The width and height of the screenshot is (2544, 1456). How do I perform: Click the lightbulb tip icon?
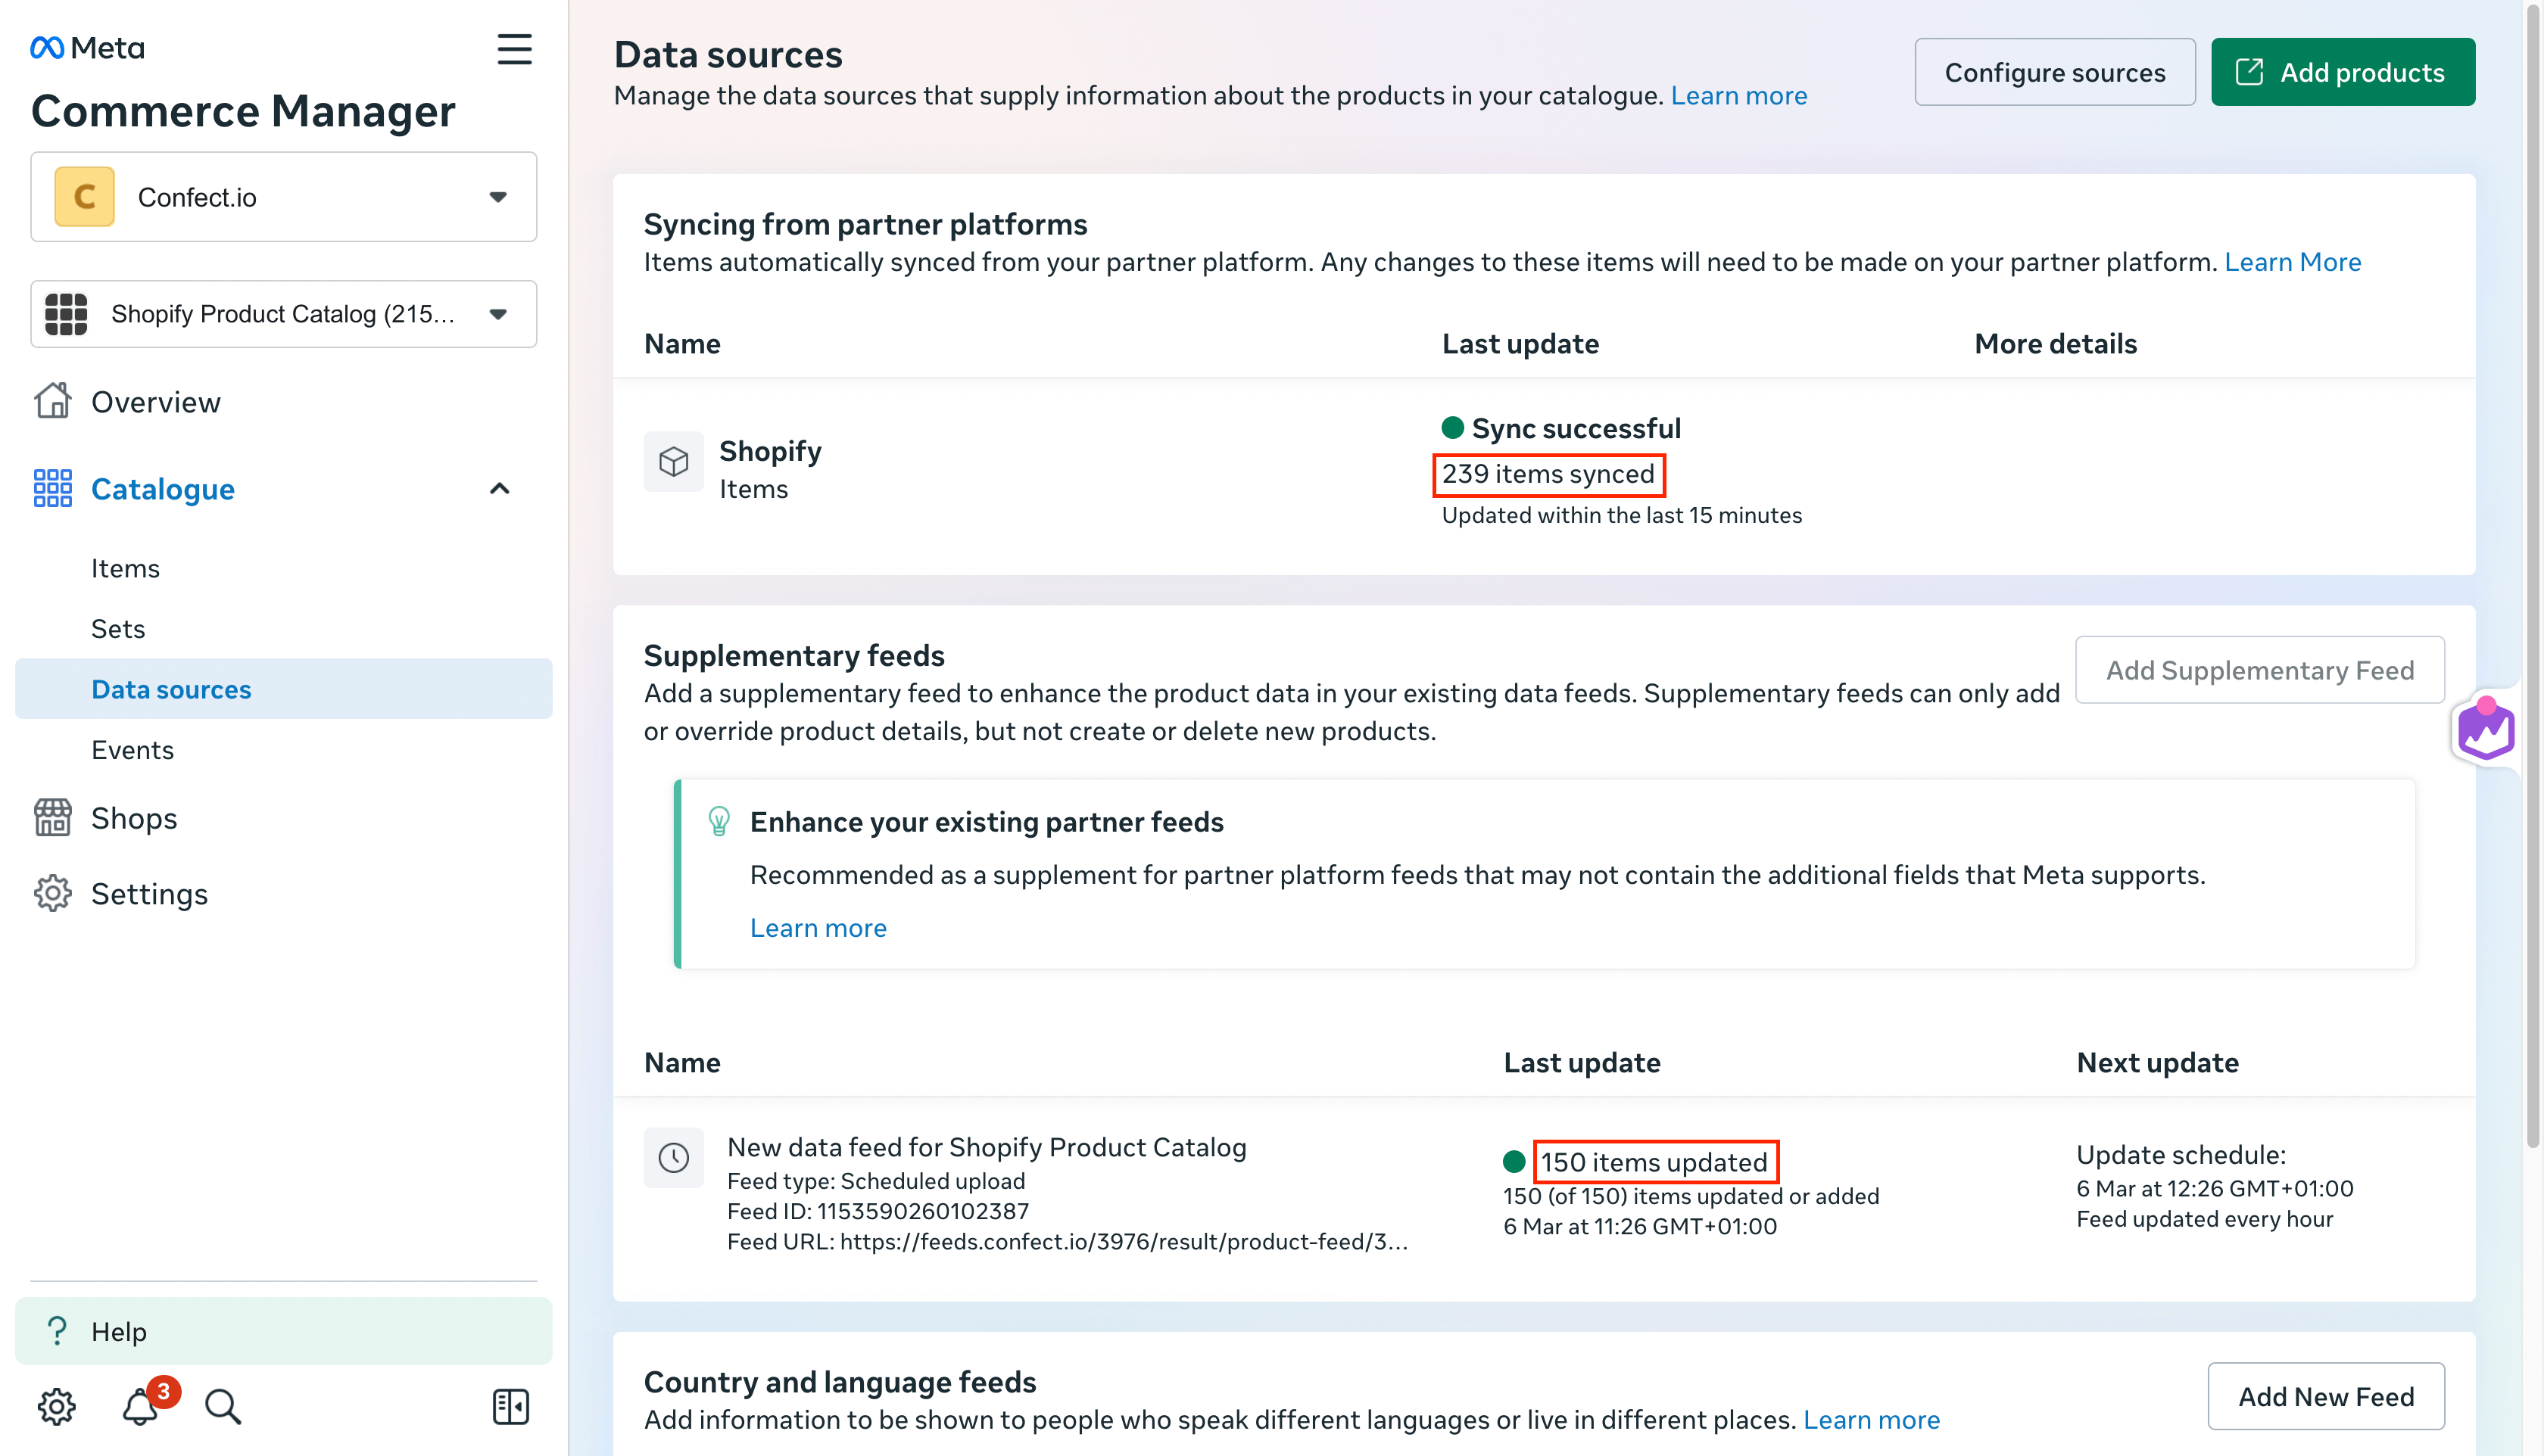(719, 821)
